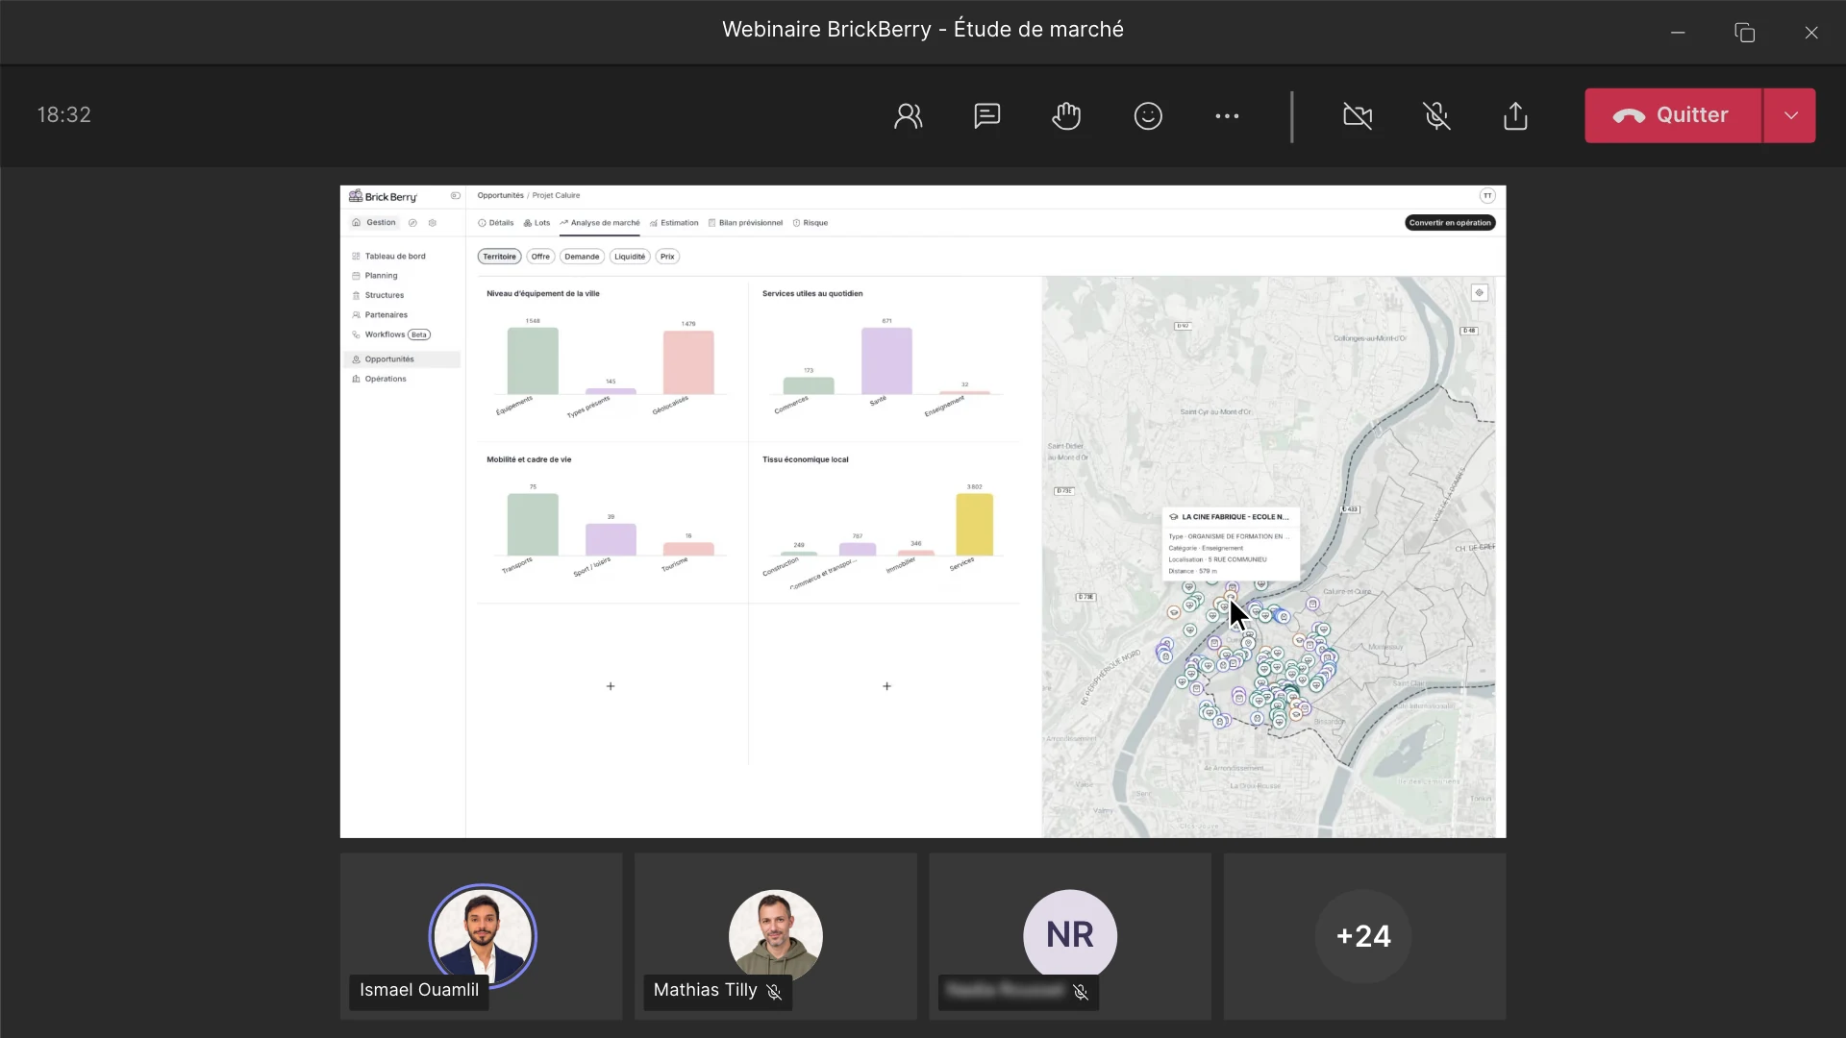Viewport: 1846px width, 1038px height.
Task: Select the Prix filter chip
Action: (x=667, y=257)
